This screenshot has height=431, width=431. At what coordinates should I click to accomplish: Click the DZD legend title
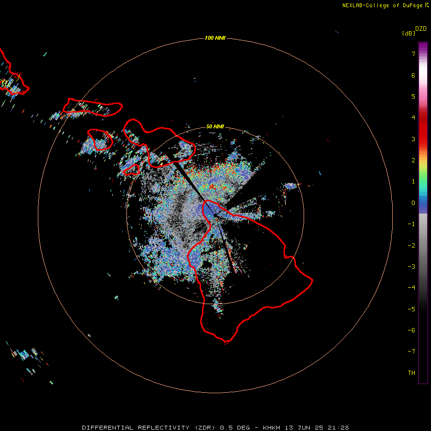click(x=421, y=29)
